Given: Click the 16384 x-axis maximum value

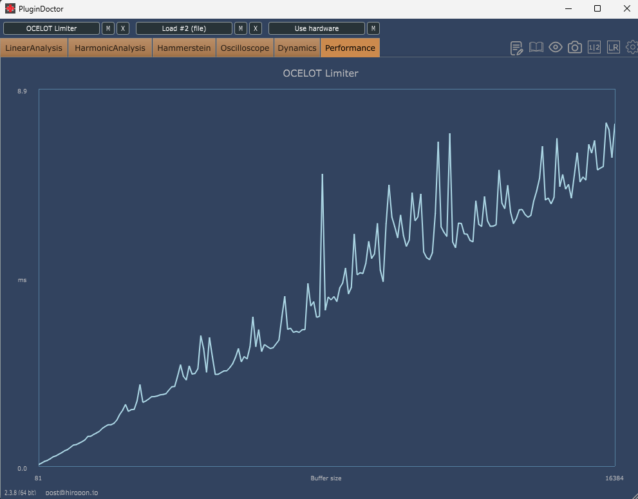Looking at the screenshot, I should pyautogui.click(x=614, y=478).
